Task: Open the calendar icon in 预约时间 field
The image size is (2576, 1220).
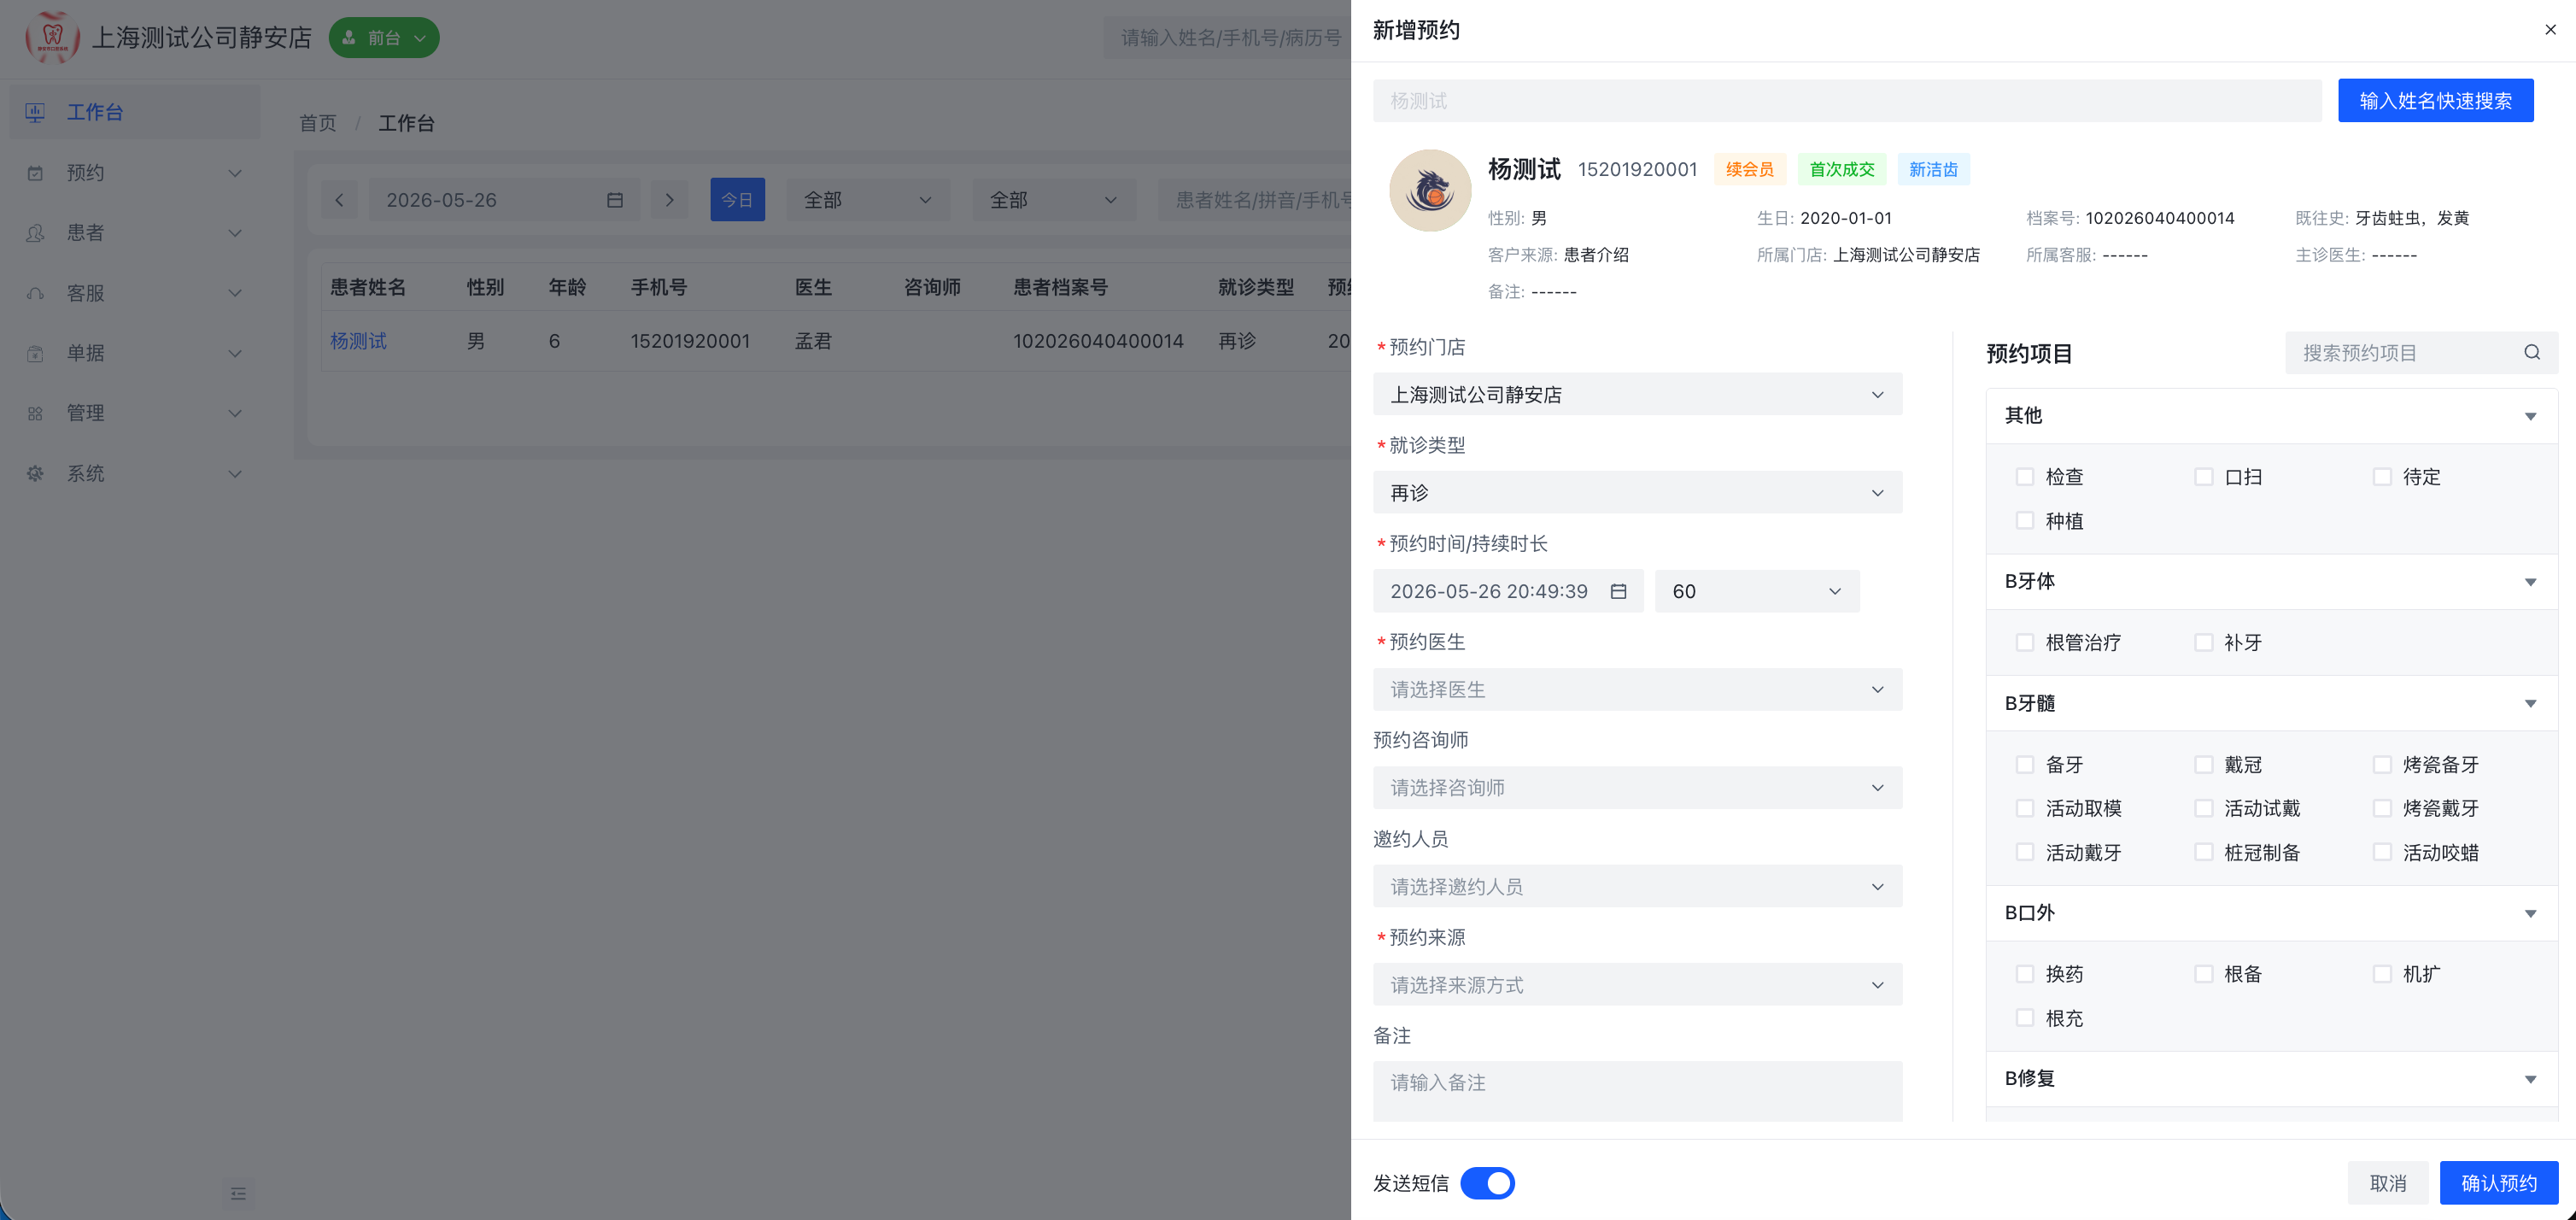Action: tap(1618, 591)
